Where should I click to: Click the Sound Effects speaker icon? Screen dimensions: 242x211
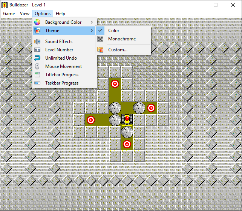click(x=37, y=42)
